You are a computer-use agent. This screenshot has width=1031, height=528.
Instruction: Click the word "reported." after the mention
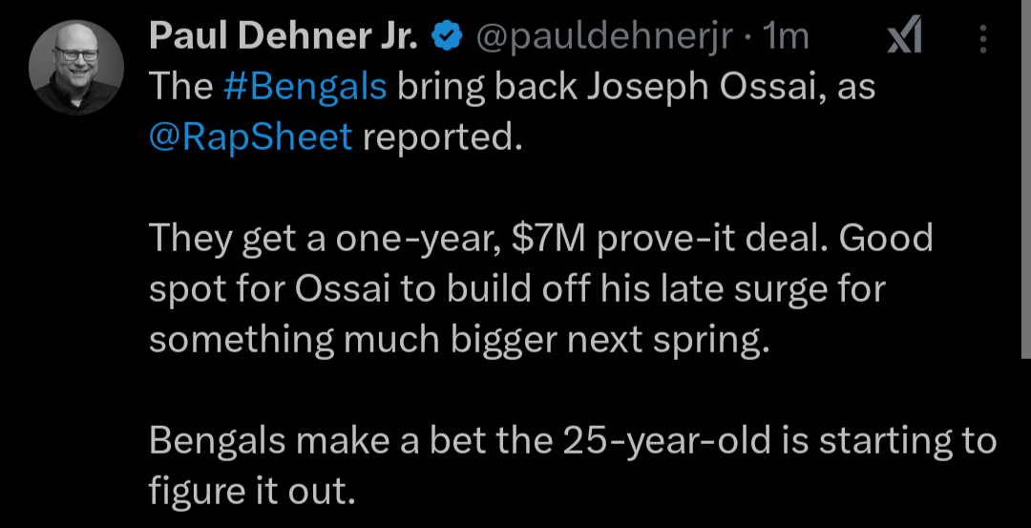(x=443, y=137)
